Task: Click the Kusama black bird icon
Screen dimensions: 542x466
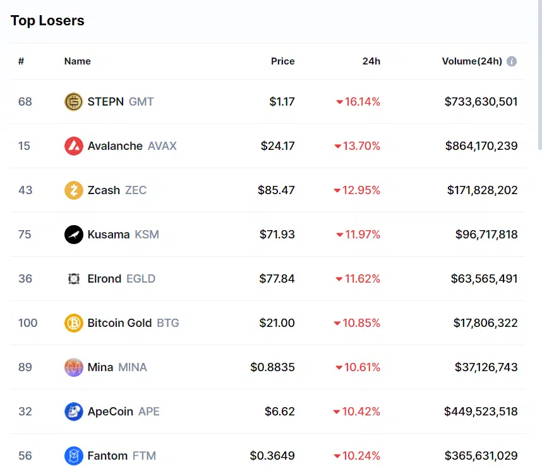Action: pos(74,235)
